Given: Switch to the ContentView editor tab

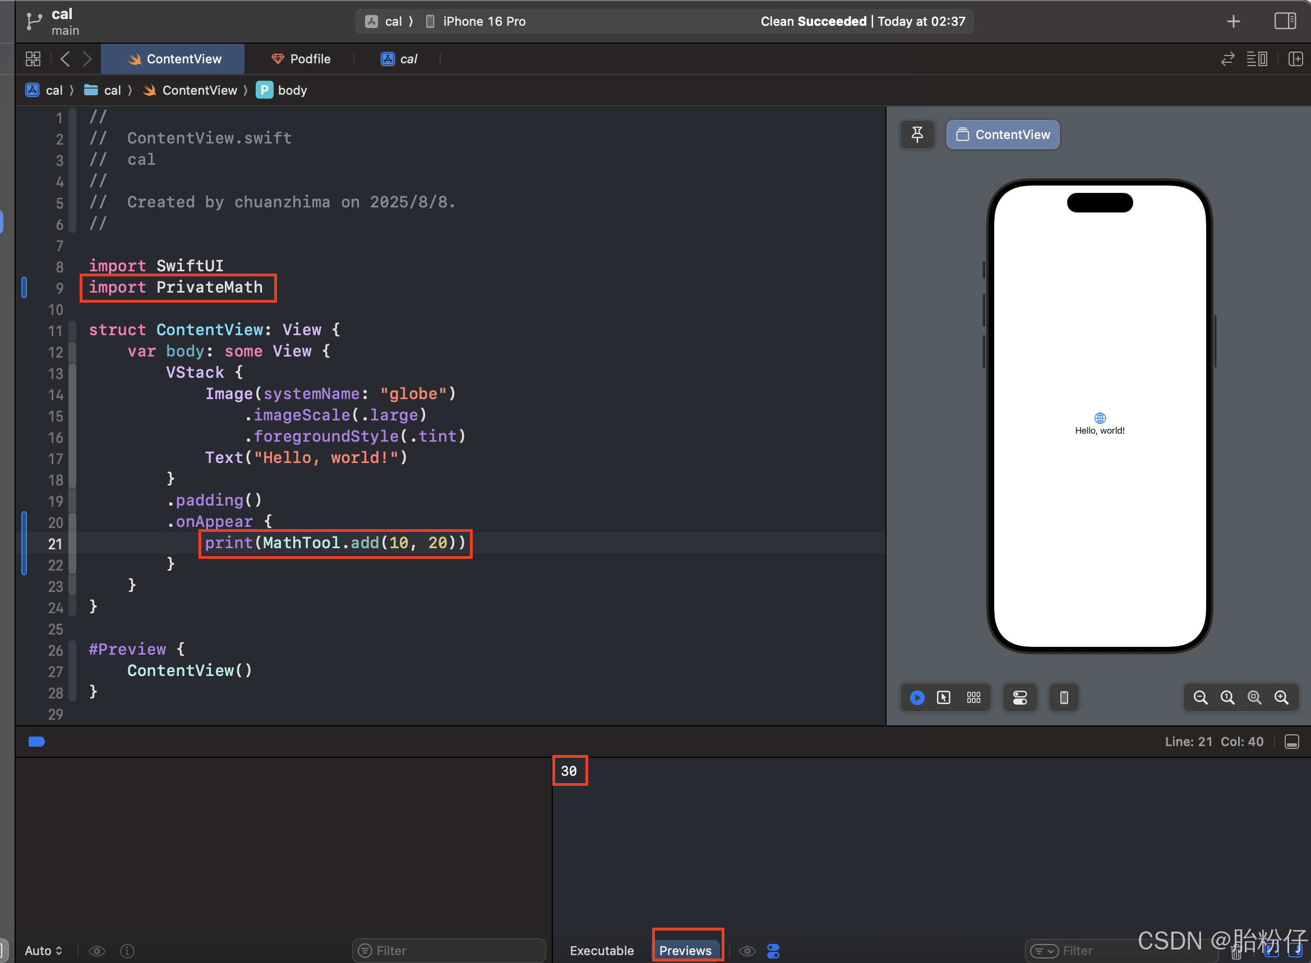Looking at the screenshot, I should pyautogui.click(x=173, y=59).
